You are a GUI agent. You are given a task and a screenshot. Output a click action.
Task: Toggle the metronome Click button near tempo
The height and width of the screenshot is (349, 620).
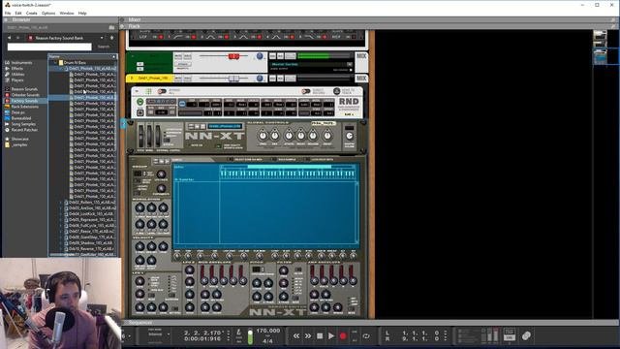pyautogui.click(x=239, y=335)
